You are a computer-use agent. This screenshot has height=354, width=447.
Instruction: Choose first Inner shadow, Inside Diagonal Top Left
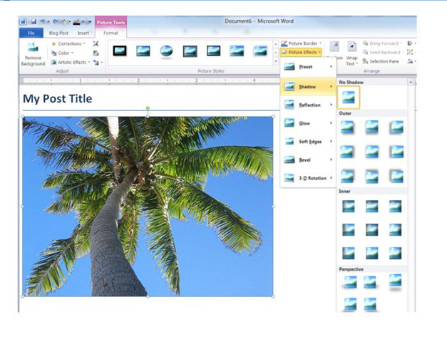(x=349, y=206)
